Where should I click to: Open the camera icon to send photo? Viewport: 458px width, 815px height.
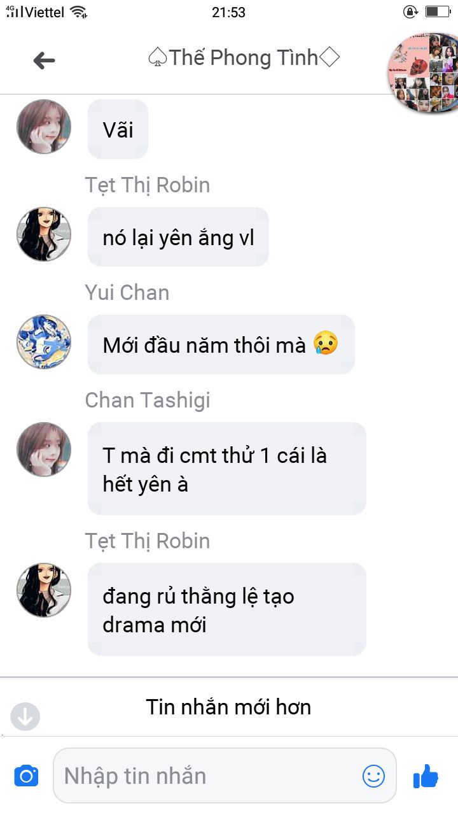point(26,776)
